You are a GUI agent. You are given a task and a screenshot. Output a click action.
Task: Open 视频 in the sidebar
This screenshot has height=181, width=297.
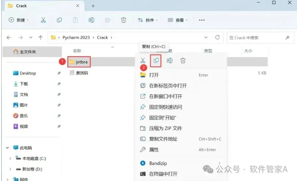pyautogui.click(x=21, y=126)
